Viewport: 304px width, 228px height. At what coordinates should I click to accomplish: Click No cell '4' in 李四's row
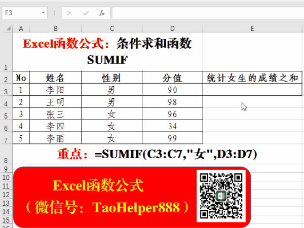[x=21, y=126]
